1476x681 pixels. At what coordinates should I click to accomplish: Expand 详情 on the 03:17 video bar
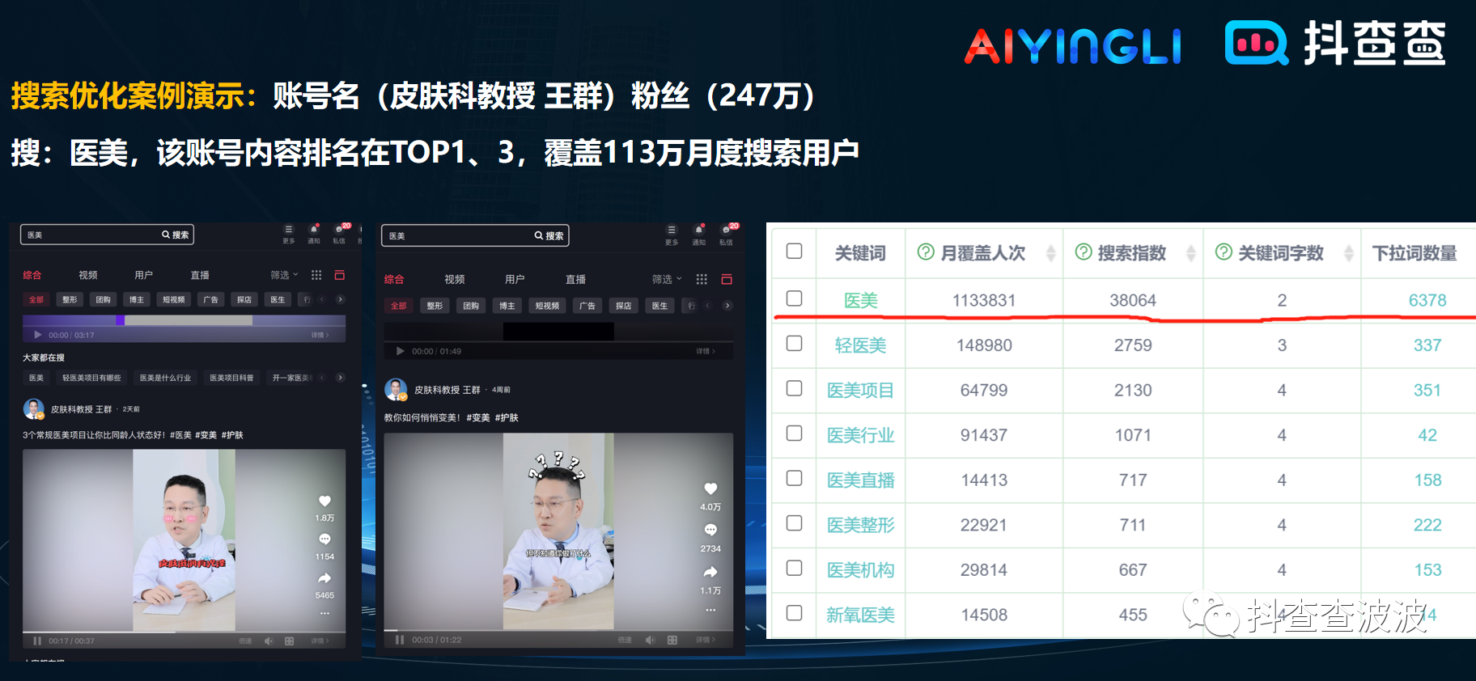click(320, 335)
